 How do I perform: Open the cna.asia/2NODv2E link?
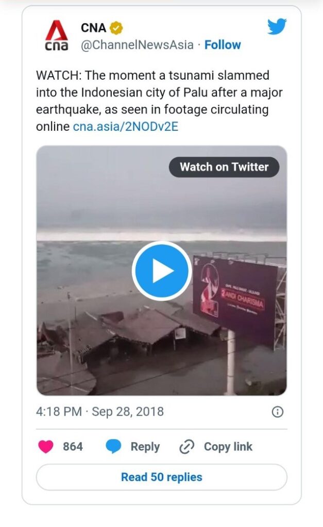125,126
